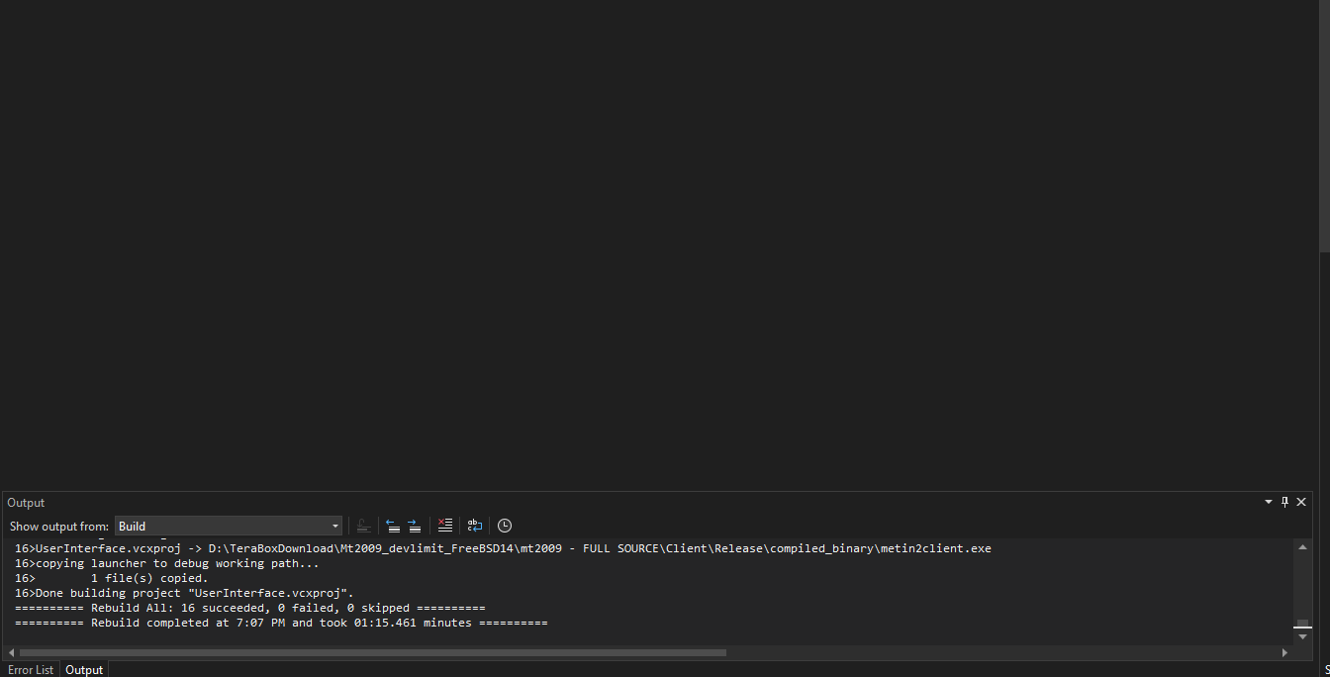
Task: Click the horizontal scrollbar left arrow
Action: pyautogui.click(x=10, y=652)
